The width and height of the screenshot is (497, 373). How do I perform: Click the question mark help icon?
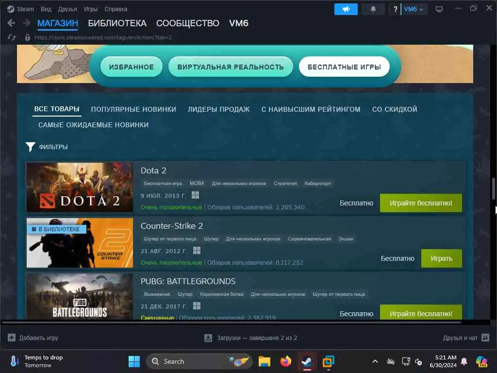coord(395,9)
